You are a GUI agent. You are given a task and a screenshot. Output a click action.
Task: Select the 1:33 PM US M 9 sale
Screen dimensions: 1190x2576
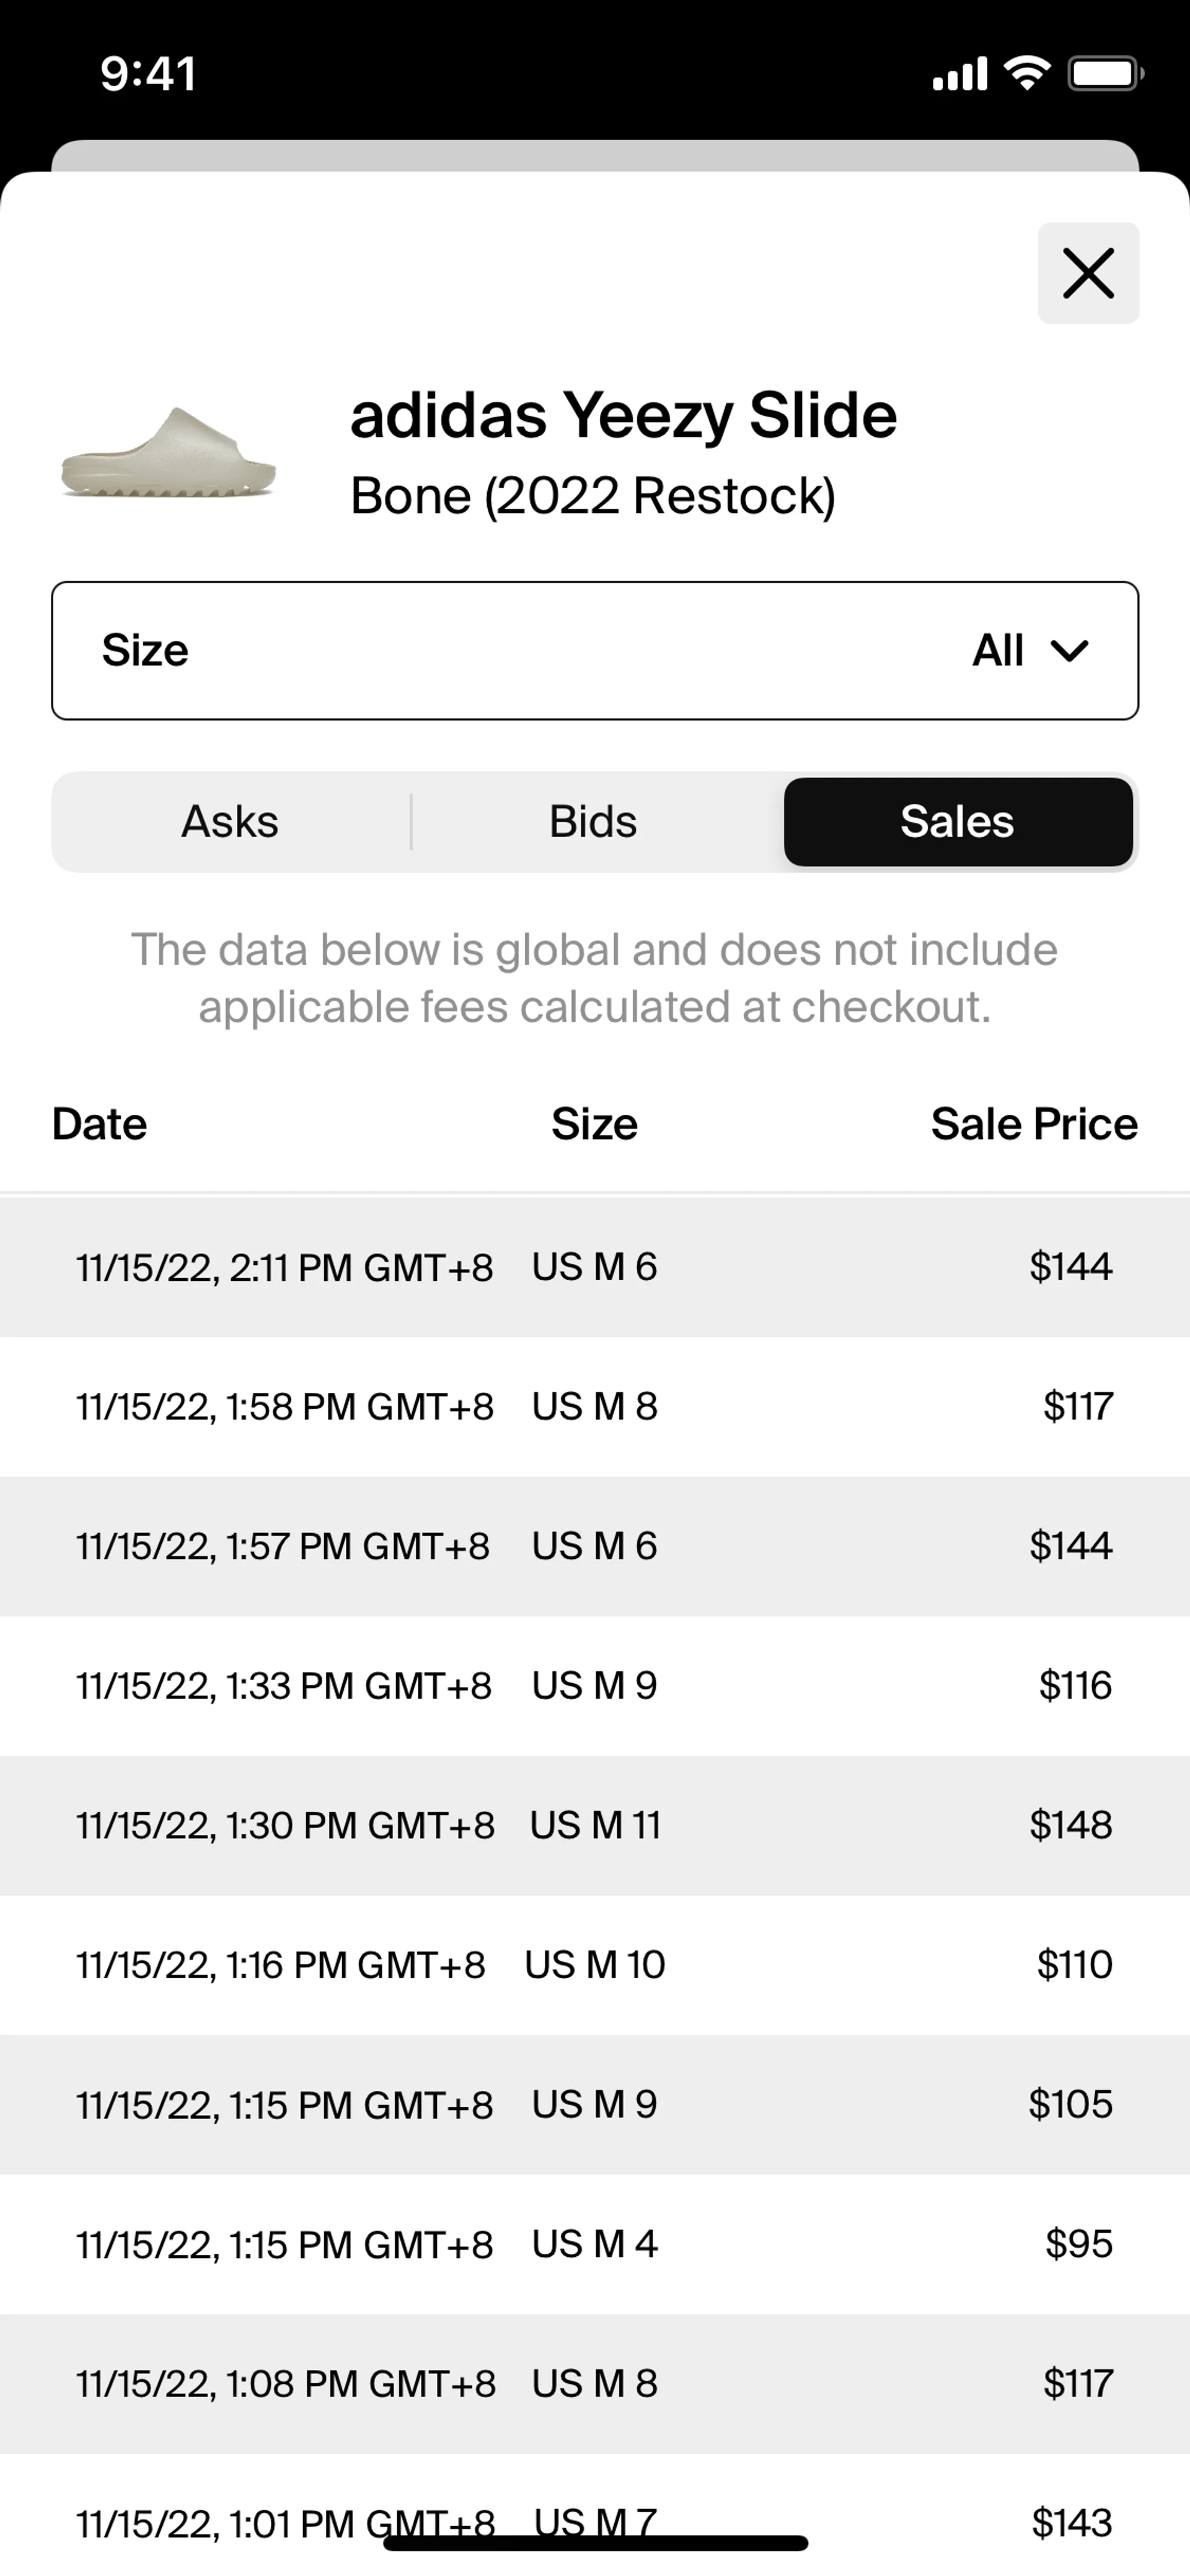595,1686
